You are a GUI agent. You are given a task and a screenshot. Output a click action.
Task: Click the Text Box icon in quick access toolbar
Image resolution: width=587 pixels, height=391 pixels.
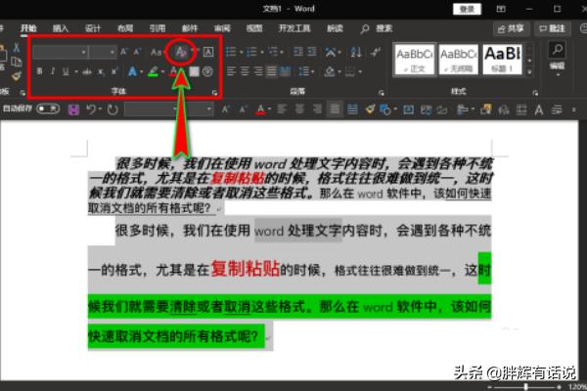click(408, 109)
